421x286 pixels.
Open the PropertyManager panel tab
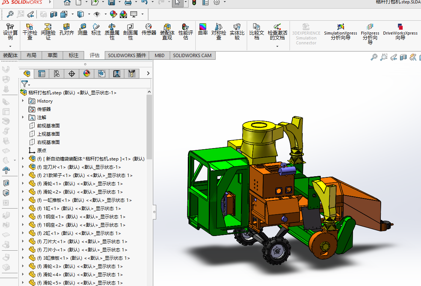tap(42, 73)
